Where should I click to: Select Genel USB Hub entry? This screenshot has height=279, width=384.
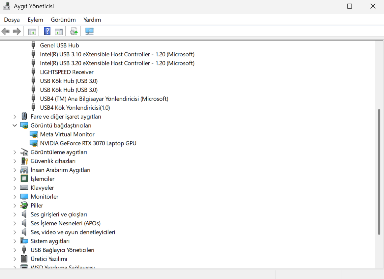coord(60,45)
